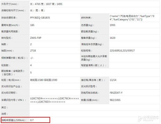Click the dimensions value '长：4765 宽：1837 高：1495'

coord(46,4)
